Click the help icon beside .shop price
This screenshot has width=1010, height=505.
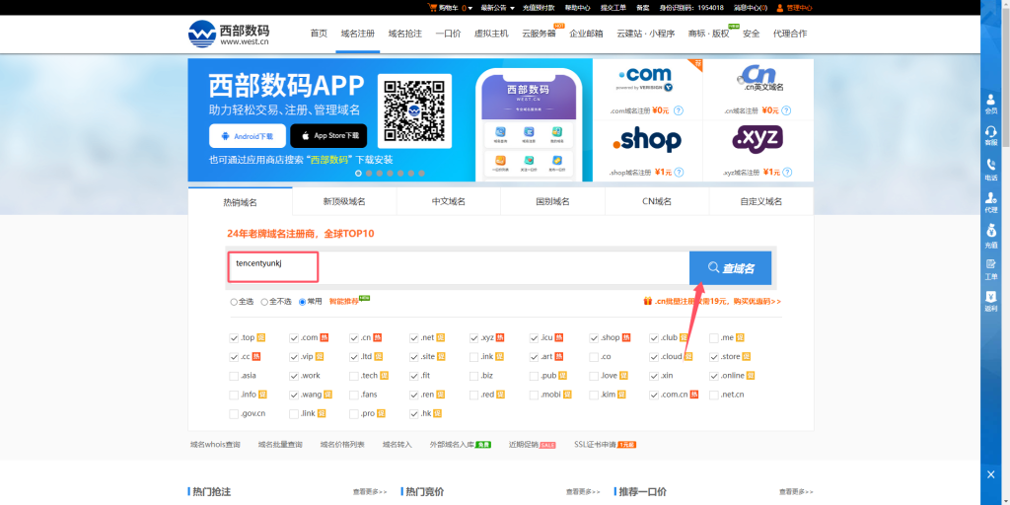pos(679,173)
